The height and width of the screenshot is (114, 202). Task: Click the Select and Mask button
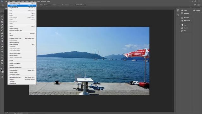coord(80,5)
